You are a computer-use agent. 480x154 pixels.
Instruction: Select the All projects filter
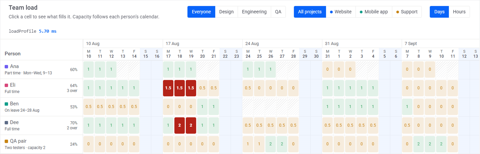point(310,12)
